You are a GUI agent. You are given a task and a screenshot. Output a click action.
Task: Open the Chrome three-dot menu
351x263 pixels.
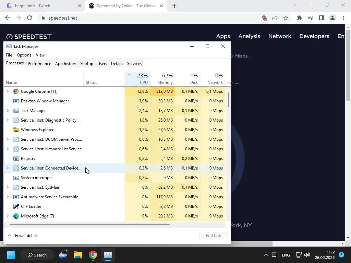point(343,18)
